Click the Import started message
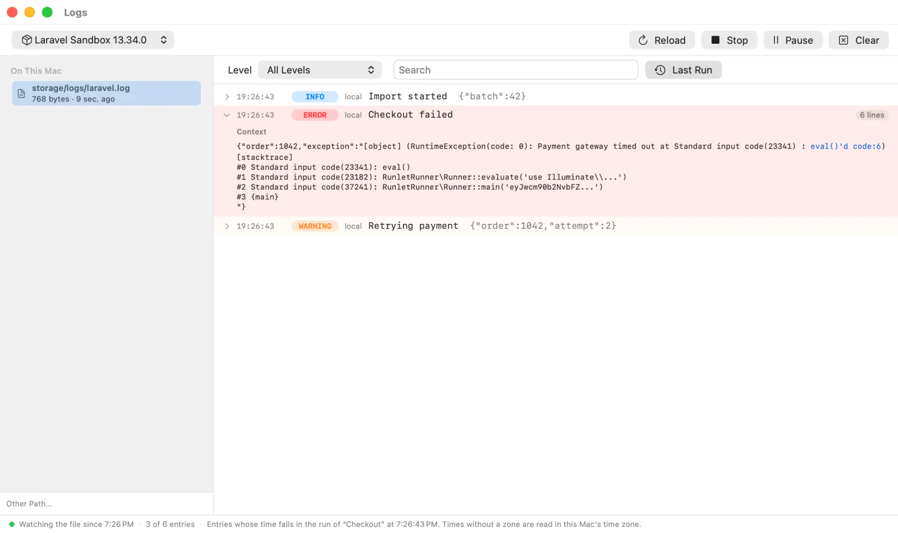The image size is (898, 533). 407,97
